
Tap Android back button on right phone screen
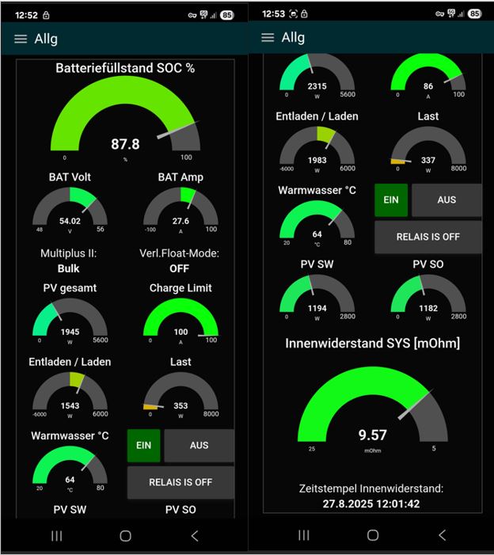point(442,535)
